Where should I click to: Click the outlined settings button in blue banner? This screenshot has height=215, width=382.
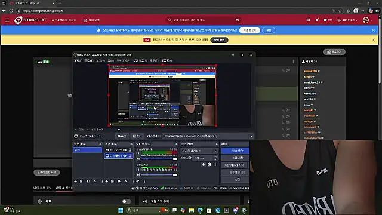tap(269, 30)
